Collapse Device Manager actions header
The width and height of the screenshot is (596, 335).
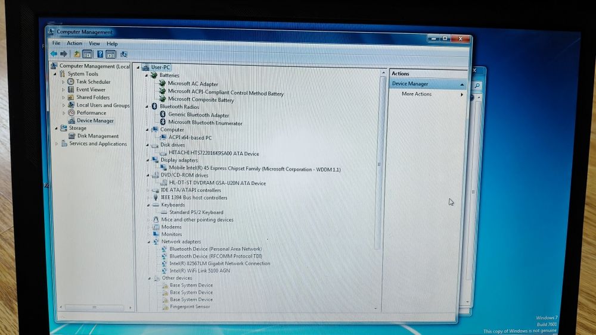(x=462, y=84)
